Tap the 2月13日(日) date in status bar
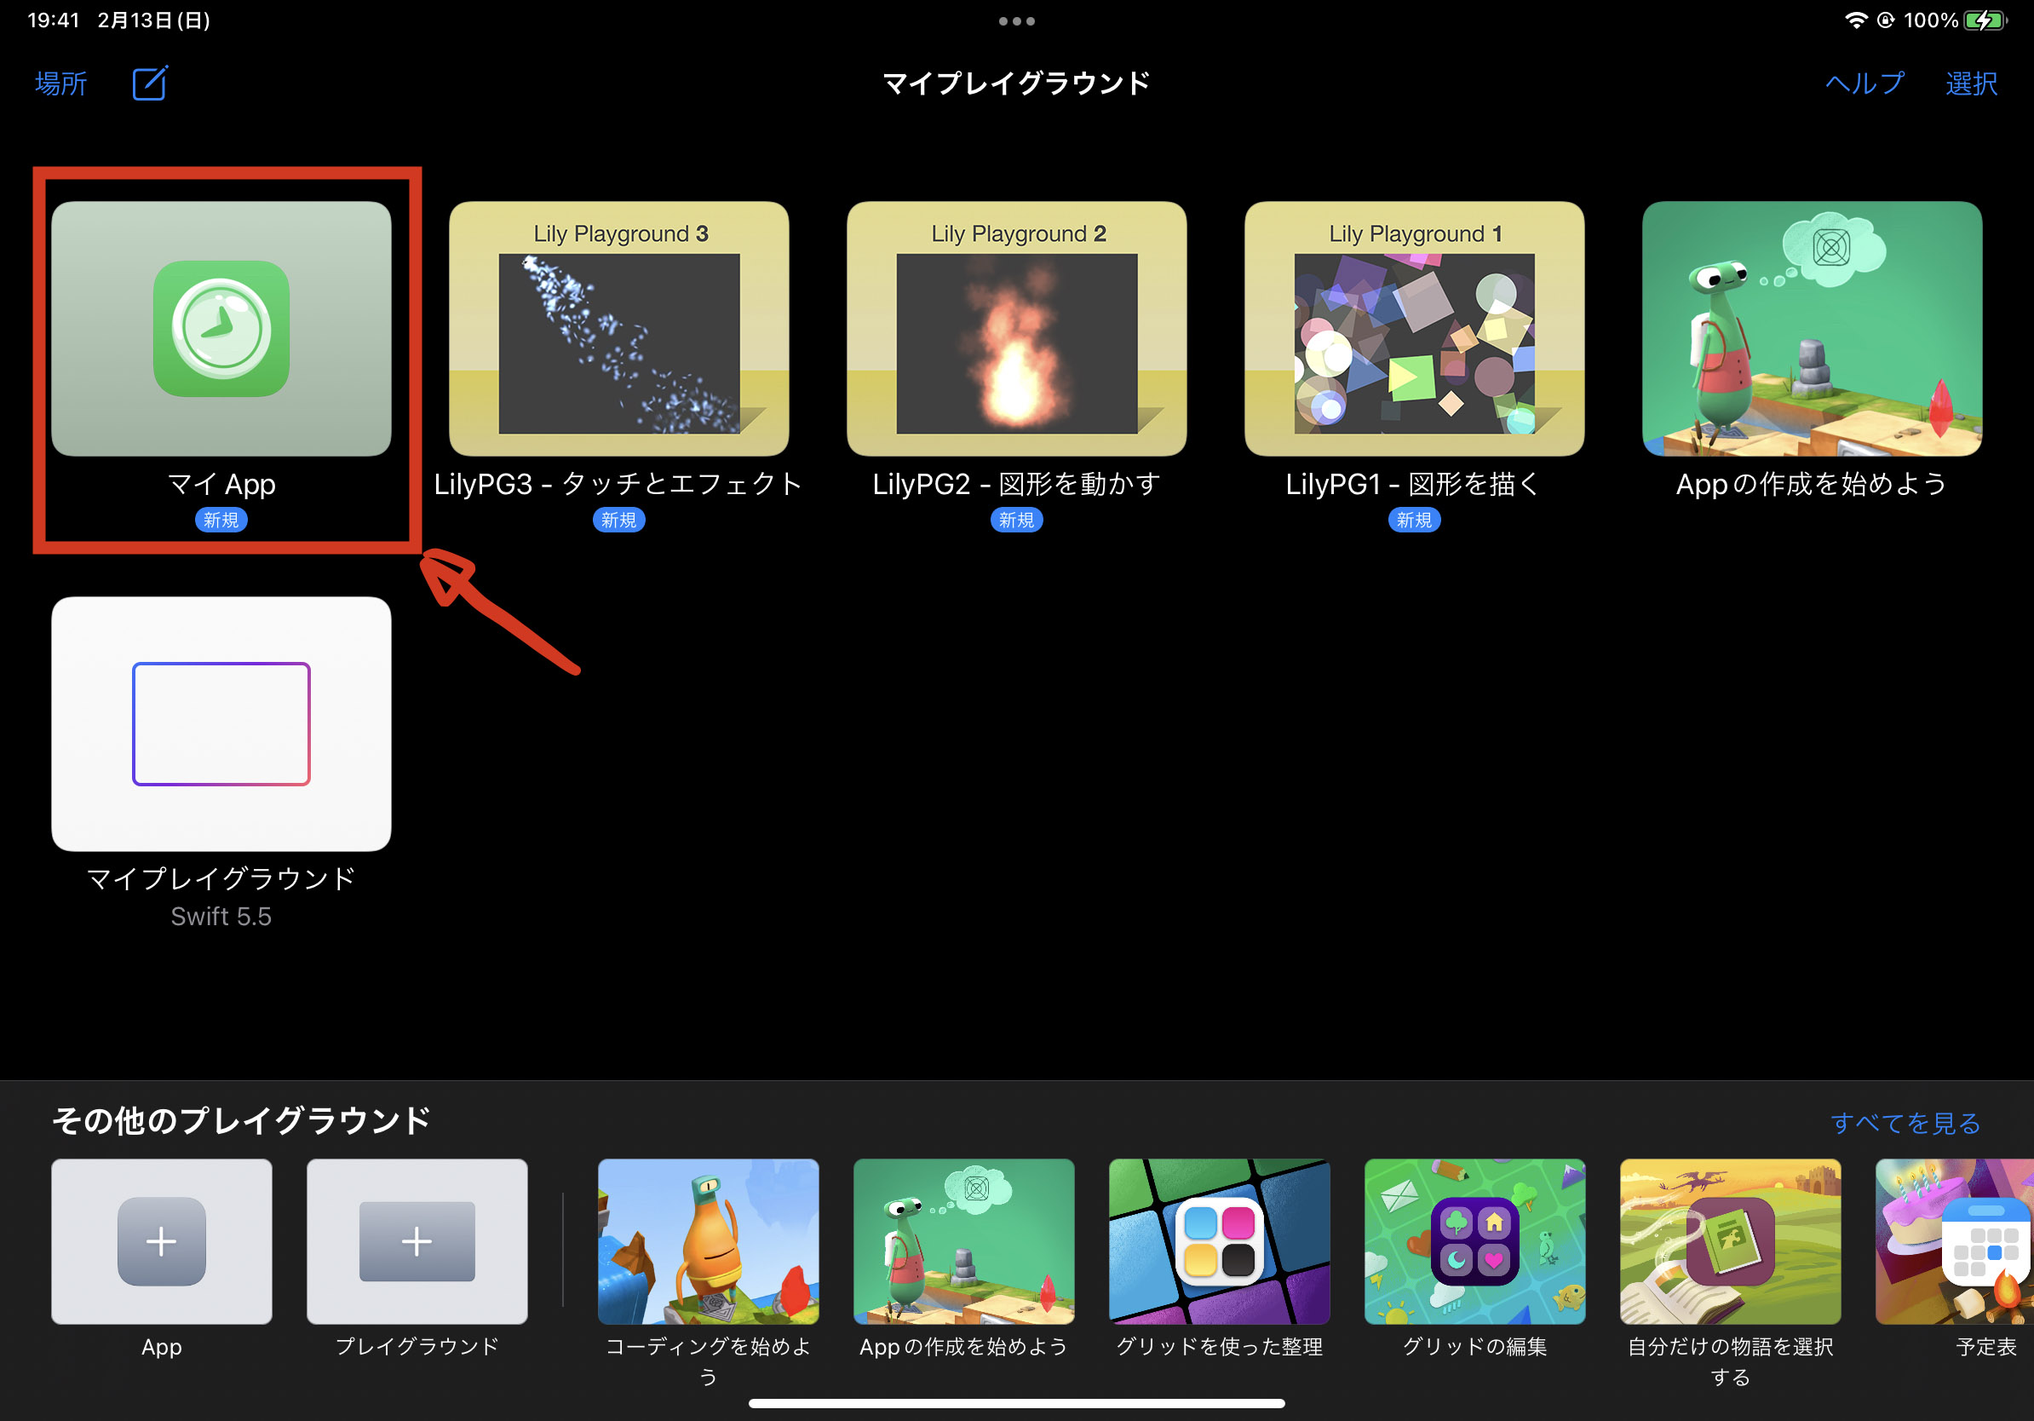 coord(154,20)
